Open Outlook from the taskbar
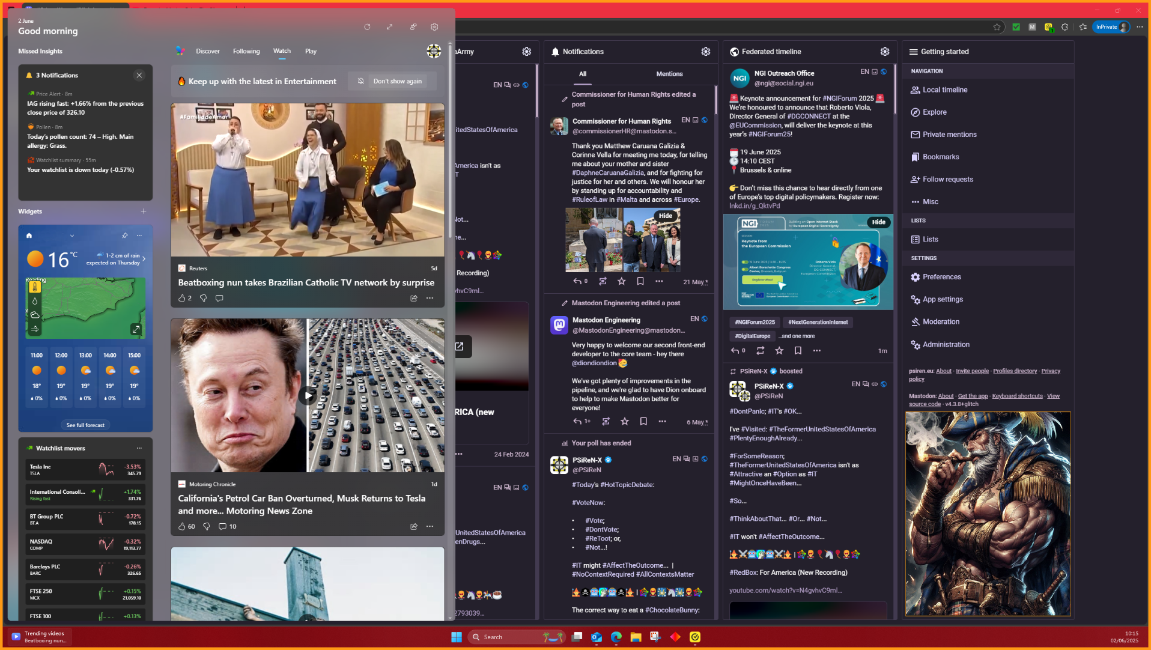 597,637
